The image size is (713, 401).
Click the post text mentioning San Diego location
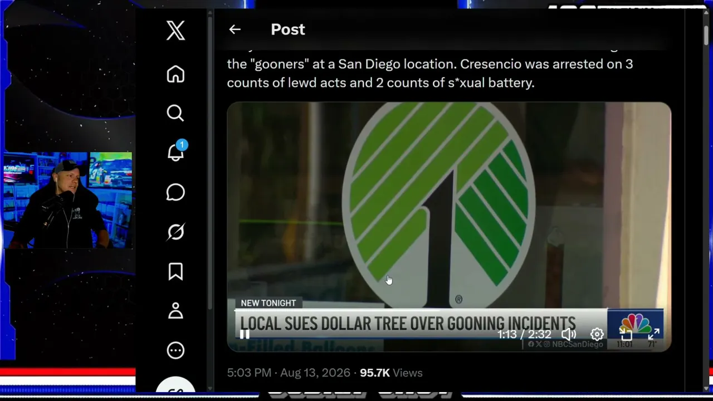tap(429, 74)
